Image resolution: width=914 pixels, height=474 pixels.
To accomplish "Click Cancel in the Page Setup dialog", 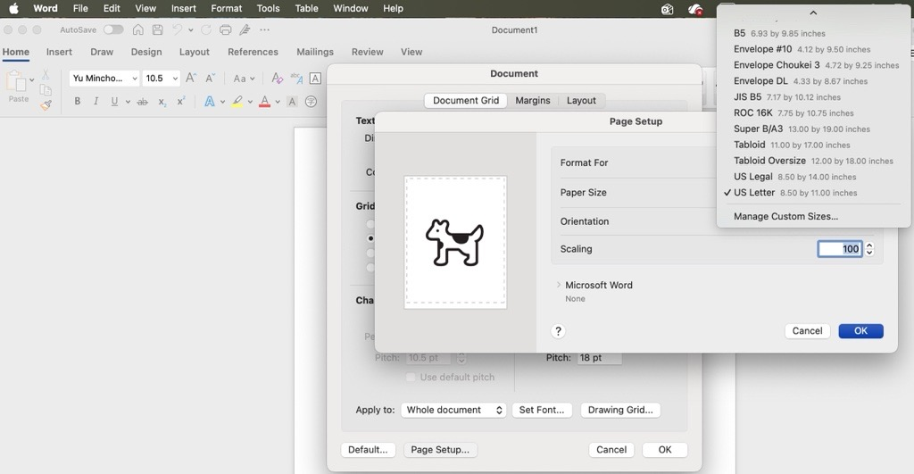I will click(x=807, y=330).
